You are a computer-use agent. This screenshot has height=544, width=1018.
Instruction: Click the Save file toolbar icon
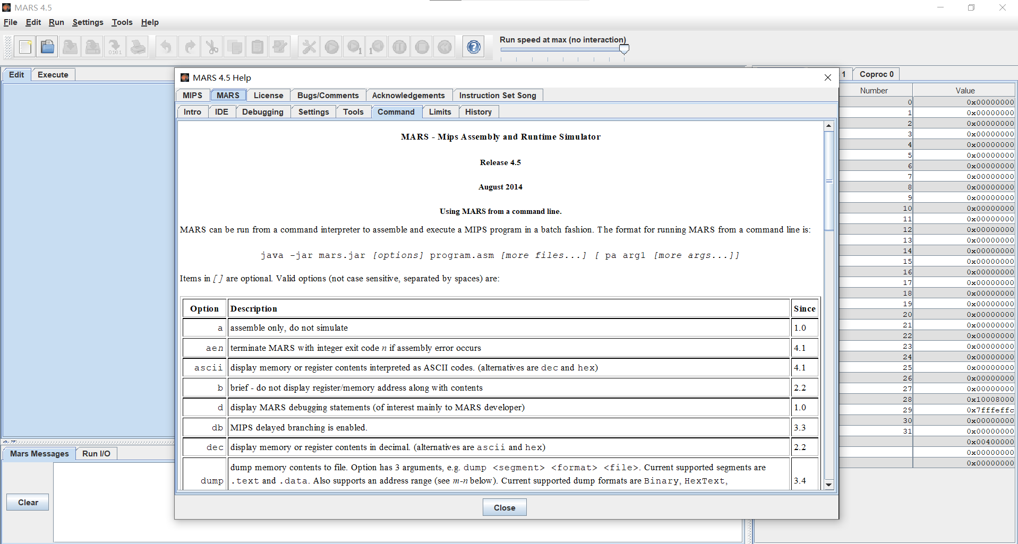pyautogui.click(x=70, y=47)
